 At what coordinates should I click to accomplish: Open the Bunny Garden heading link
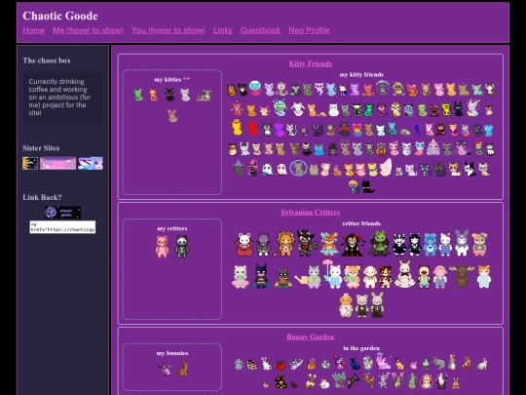(x=311, y=336)
